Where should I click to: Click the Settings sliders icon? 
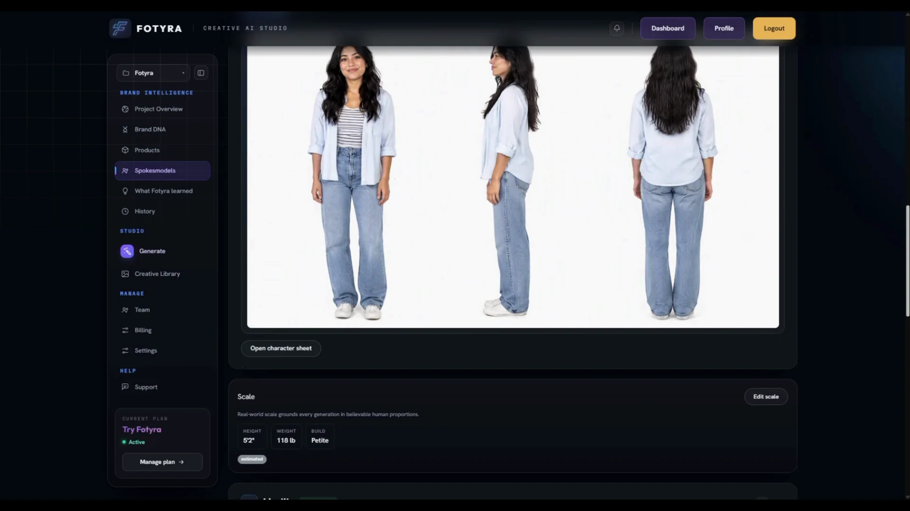pyautogui.click(x=125, y=351)
